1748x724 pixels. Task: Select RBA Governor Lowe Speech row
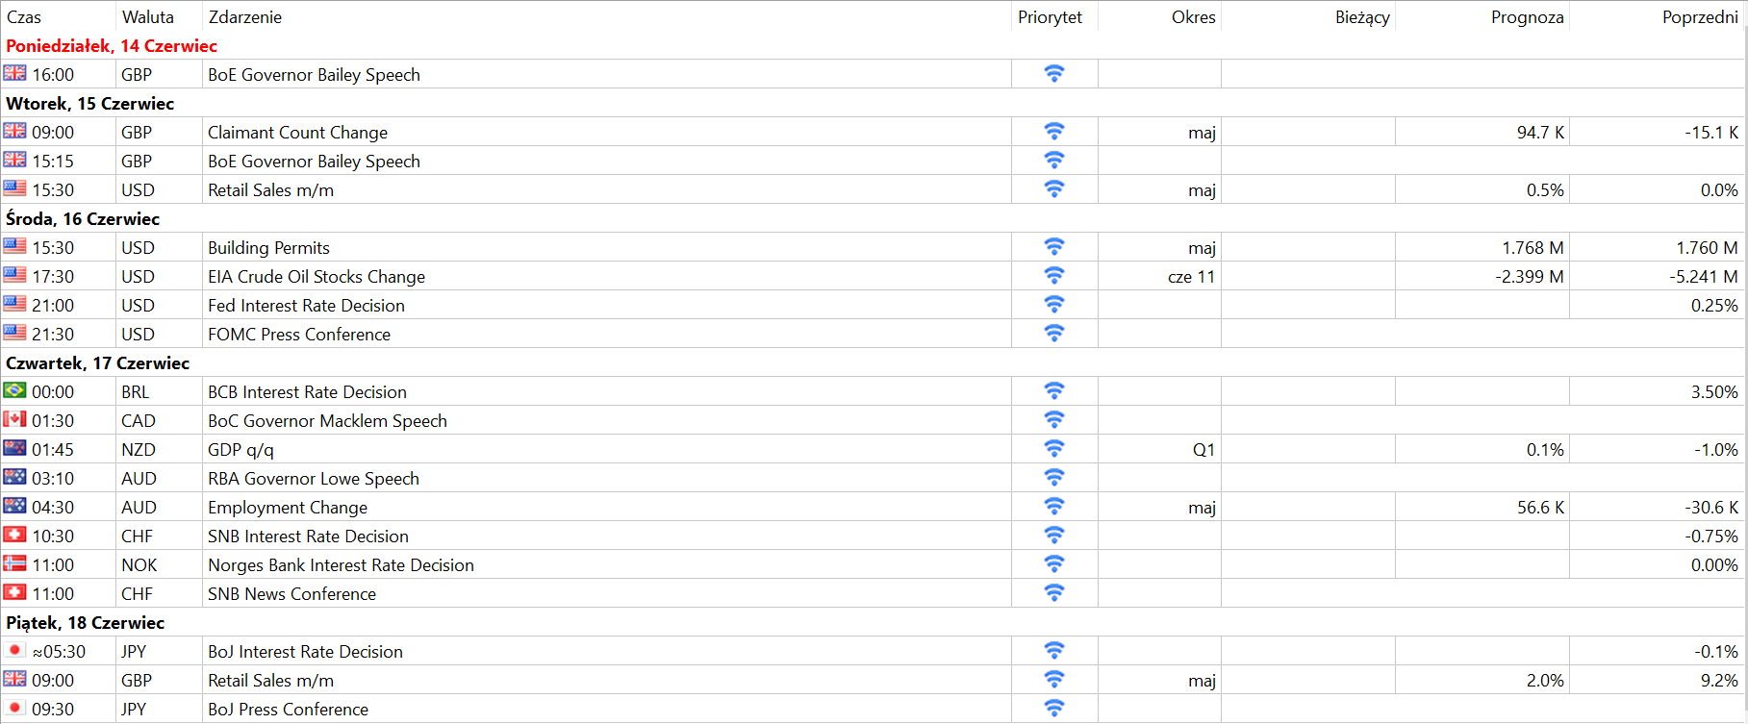[874, 478]
